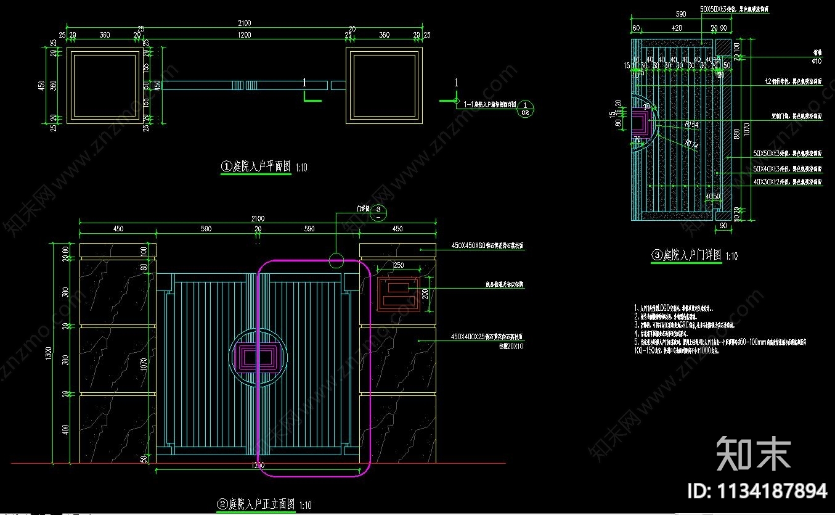
Task: Select the 2100 overall dimension above the elevation
Action: tap(258, 218)
